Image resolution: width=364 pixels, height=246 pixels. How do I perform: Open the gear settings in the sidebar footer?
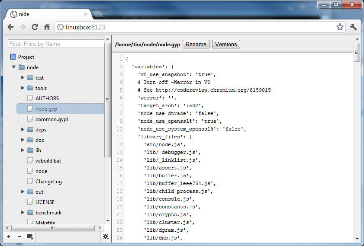(106, 236)
